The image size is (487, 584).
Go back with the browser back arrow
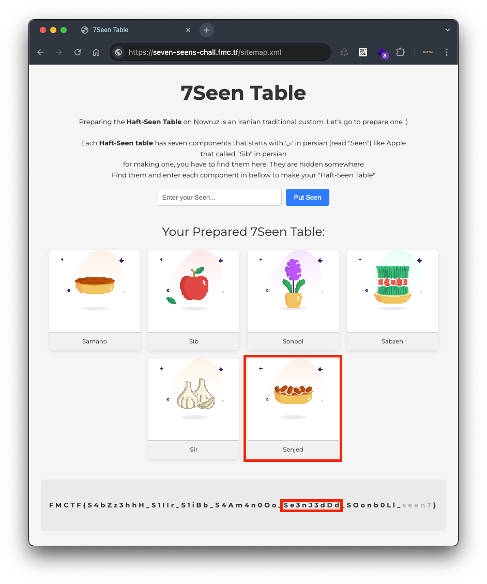40,53
